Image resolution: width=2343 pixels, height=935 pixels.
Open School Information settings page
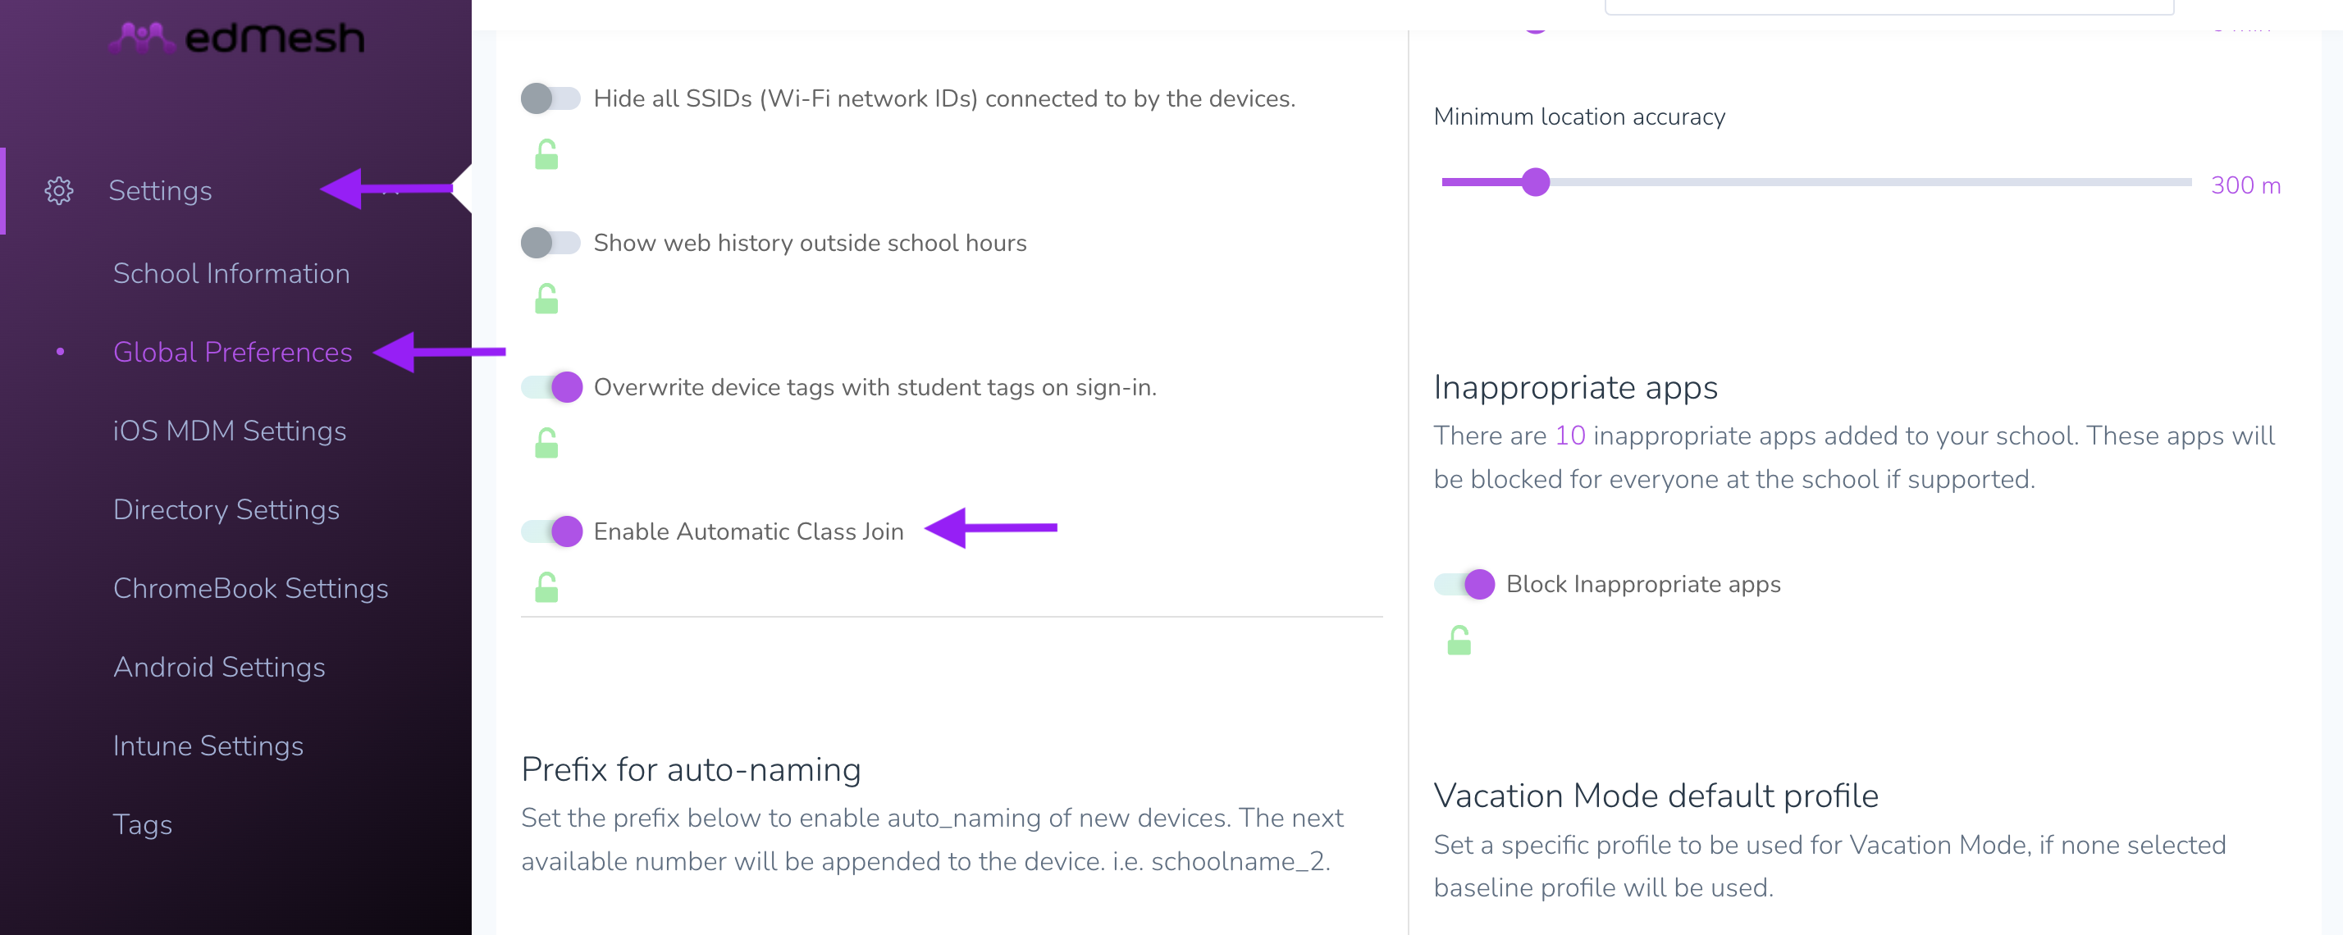pyautogui.click(x=231, y=274)
